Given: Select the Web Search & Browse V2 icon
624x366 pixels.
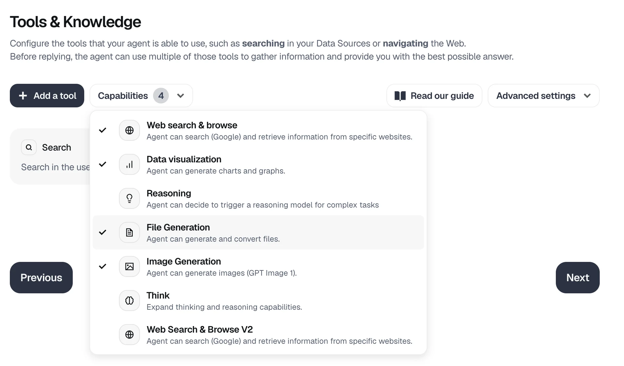Looking at the screenshot, I should tap(129, 334).
